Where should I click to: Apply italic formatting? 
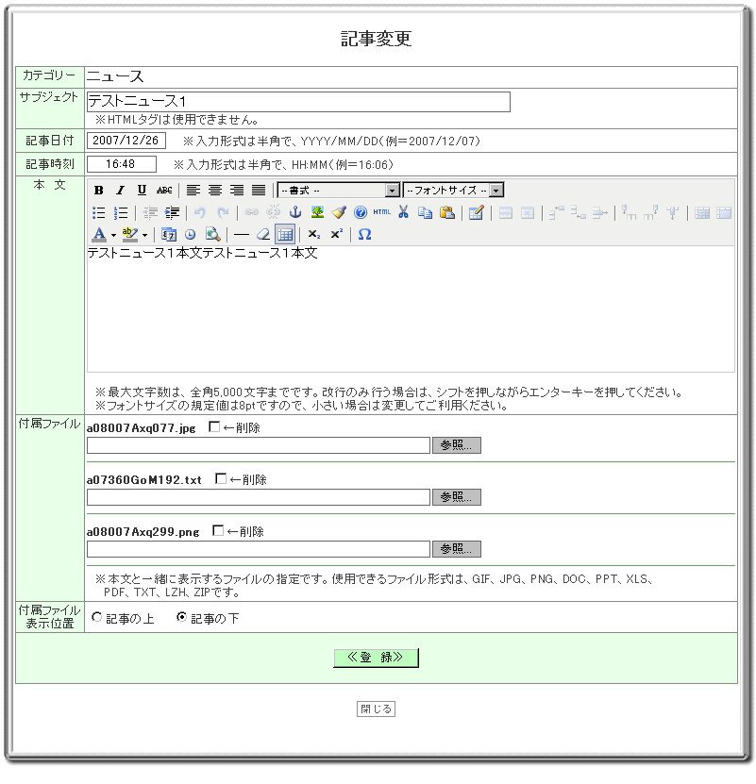(120, 190)
